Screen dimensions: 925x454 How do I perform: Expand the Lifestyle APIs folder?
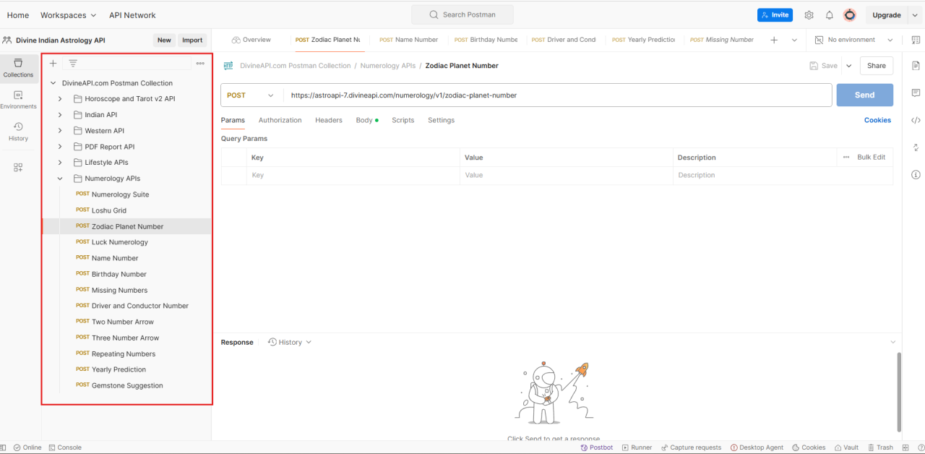[60, 163]
